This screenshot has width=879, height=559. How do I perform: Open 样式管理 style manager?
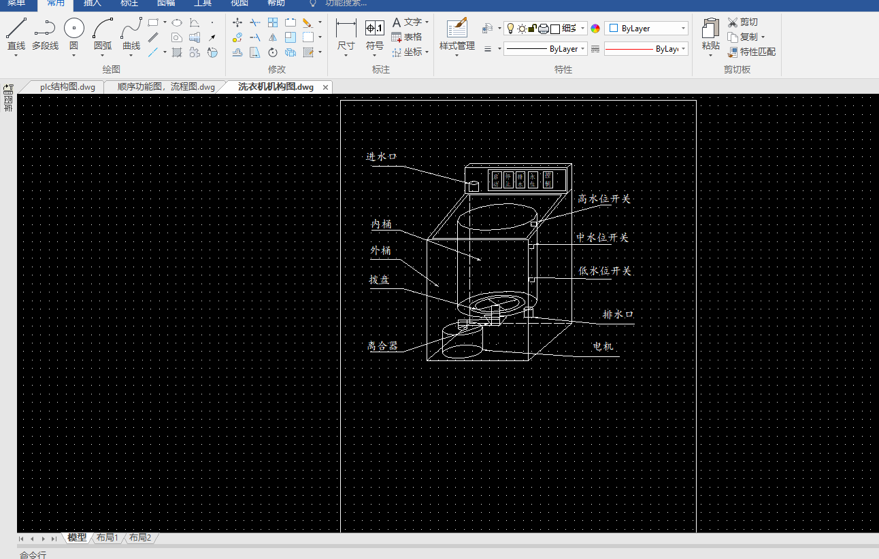[x=457, y=35]
